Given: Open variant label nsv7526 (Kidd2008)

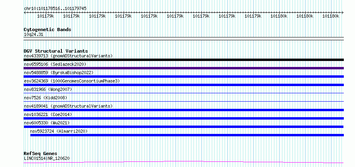Looking at the screenshot, I should (x=45, y=98).
